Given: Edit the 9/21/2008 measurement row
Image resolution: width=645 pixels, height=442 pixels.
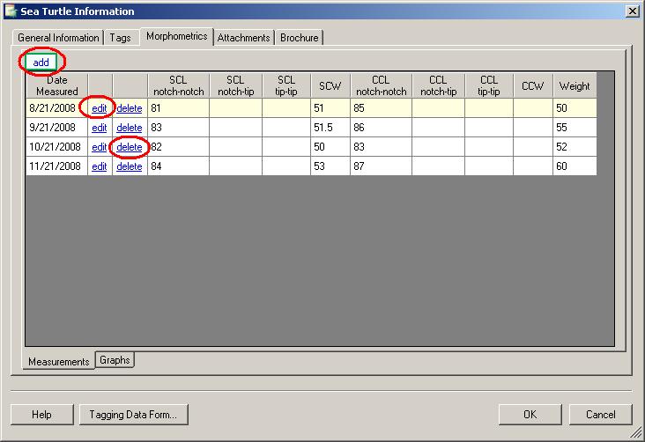Looking at the screenshot, I should (x=100, y=128).
